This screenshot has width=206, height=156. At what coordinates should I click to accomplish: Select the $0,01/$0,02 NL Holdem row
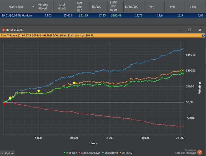[x=103, y=16]
